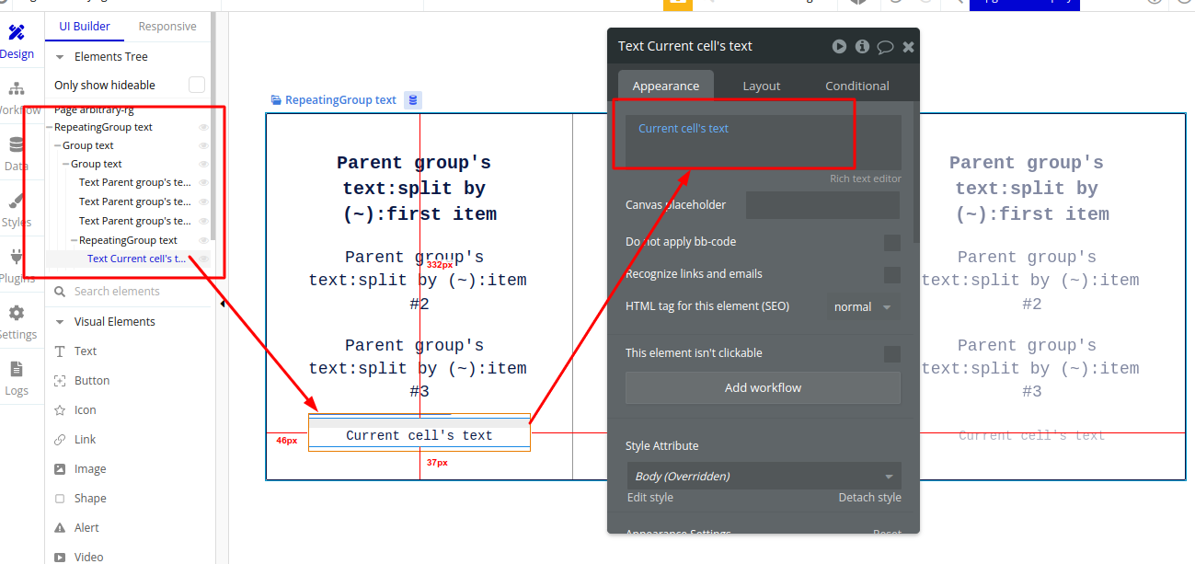Viewport: 1195px width, 564px height.
Task: Select item #3 text element in first cell
Action: (419, 368)
